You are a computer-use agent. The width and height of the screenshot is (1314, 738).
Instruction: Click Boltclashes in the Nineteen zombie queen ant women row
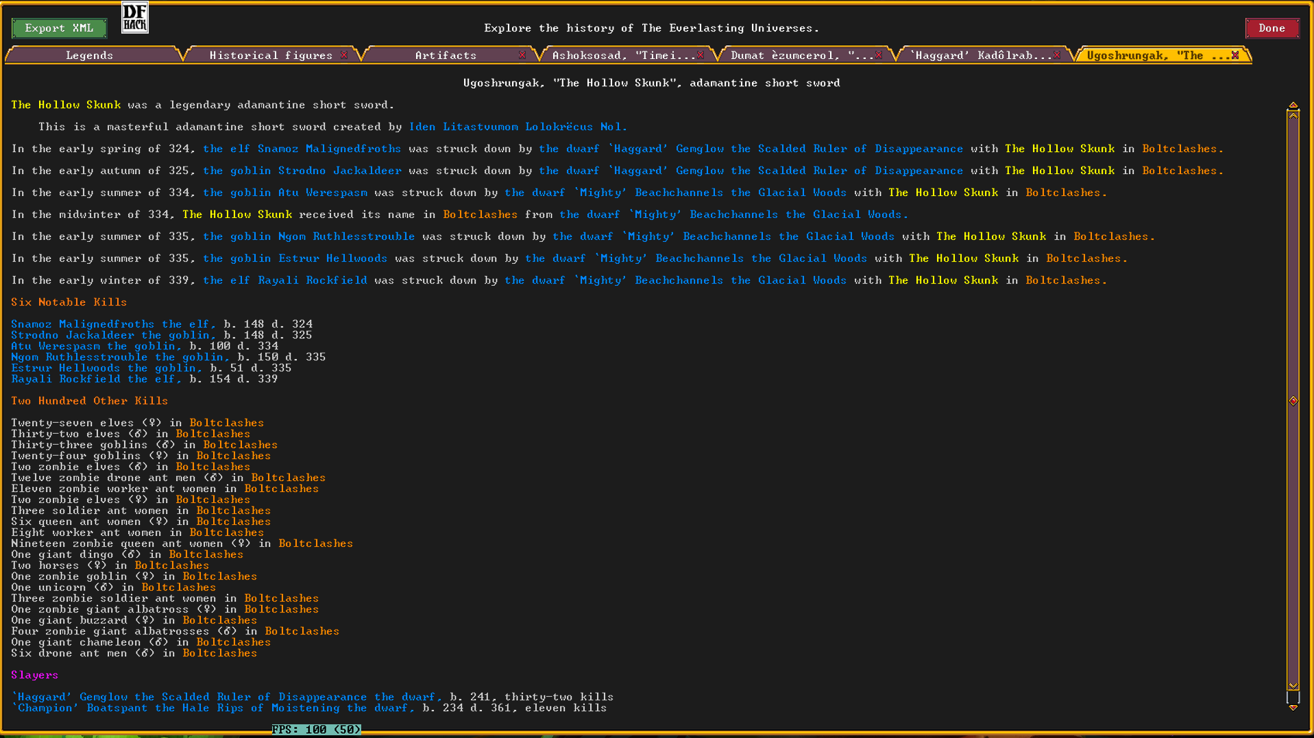(316, 543)
